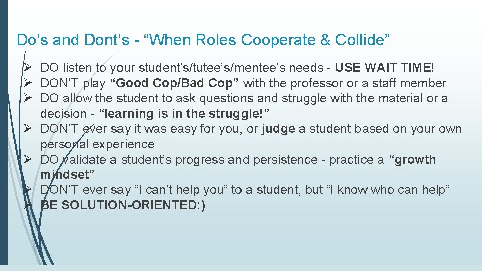Click the bold text 'growth'
The image size is (482, 271).
tap(413, 160)
